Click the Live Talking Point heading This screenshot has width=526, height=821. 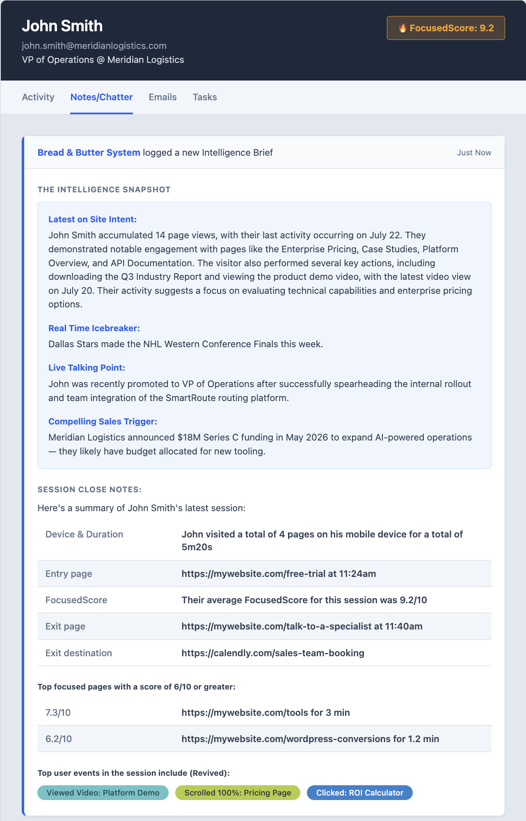click(x=87, y=368)
